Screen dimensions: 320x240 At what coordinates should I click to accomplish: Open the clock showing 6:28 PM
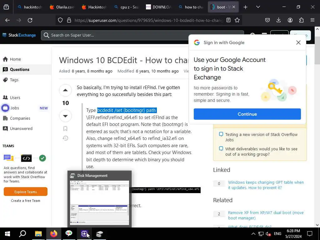[x=293, y=234]
